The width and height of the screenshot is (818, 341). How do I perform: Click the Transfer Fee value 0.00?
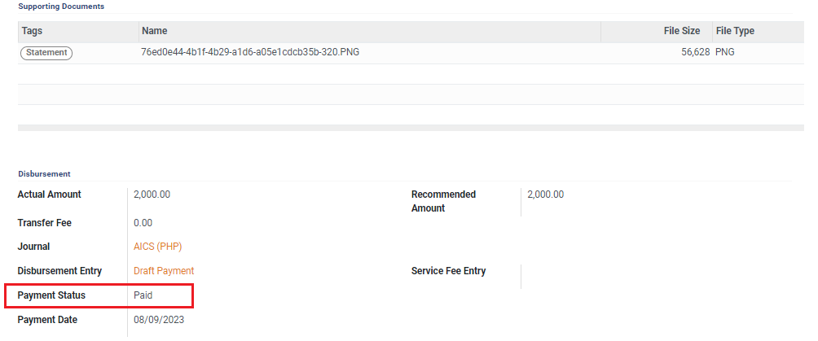pos(143,223)
